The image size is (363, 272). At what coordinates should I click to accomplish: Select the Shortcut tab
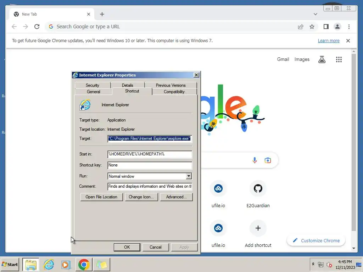[132, 91]
